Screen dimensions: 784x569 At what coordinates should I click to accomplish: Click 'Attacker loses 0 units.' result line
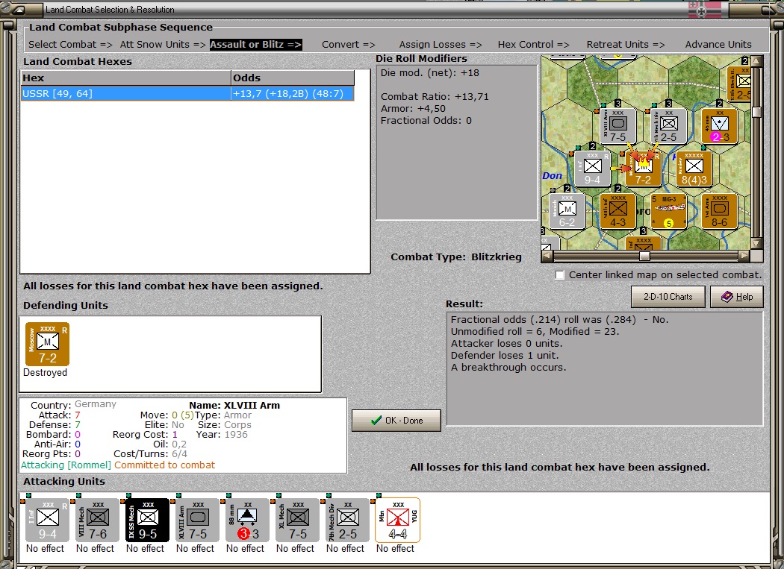pyautogui.click(x=506, y=344)
